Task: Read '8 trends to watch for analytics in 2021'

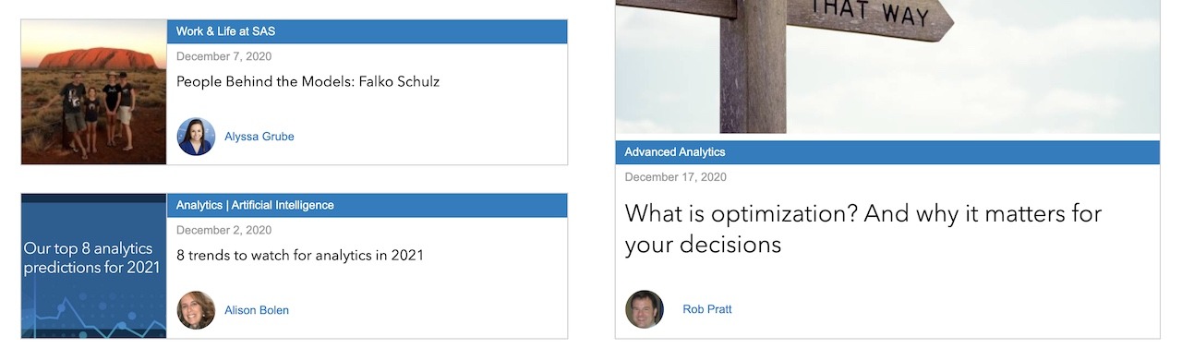Action: (300, 255)
